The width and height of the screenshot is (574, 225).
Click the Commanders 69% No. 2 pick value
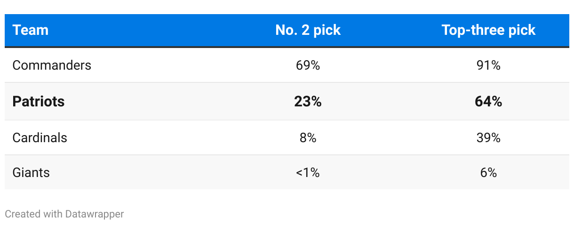click(x=308, y=65)
